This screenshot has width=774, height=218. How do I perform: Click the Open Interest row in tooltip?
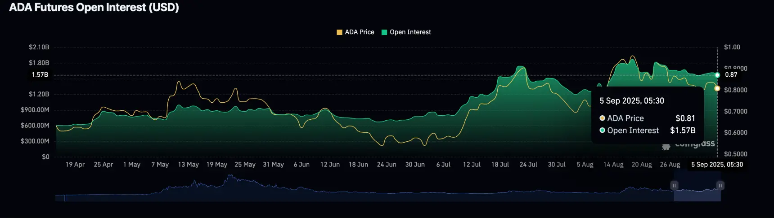647,131
